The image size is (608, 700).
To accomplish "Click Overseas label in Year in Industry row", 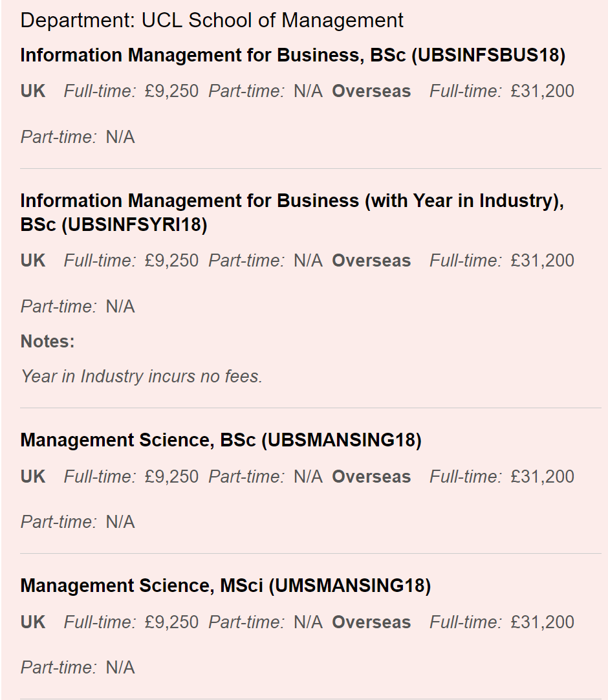I will (371, 261).
